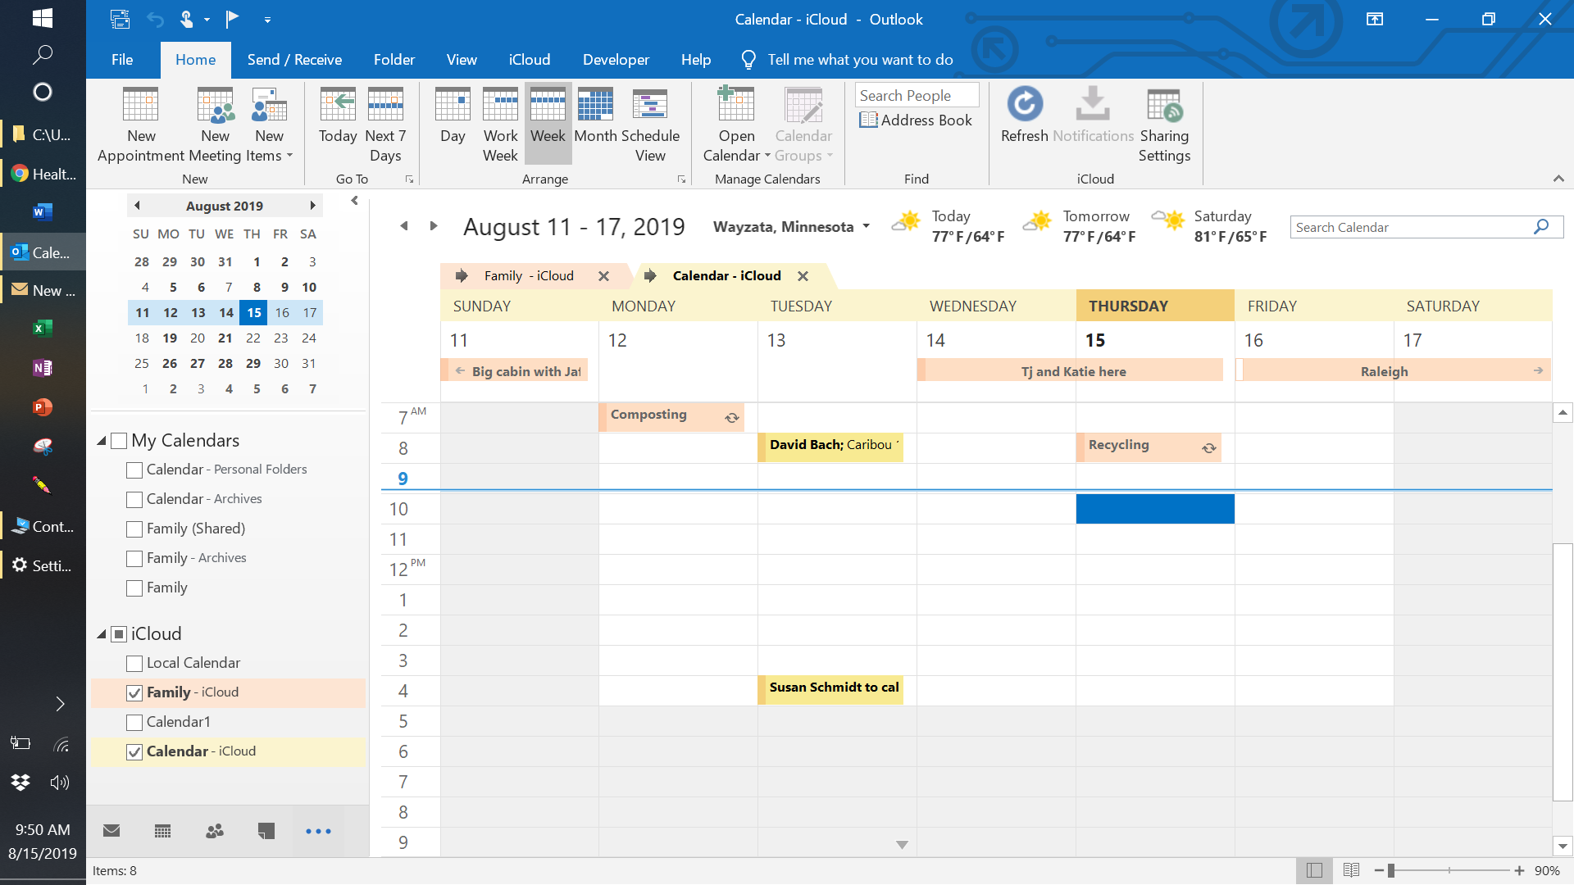Click the search magnifier in Search Calendar
This screenshot has width=1574, height=885.
pos(1541,227)
